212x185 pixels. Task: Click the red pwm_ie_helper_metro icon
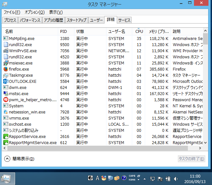pos(6,100)
